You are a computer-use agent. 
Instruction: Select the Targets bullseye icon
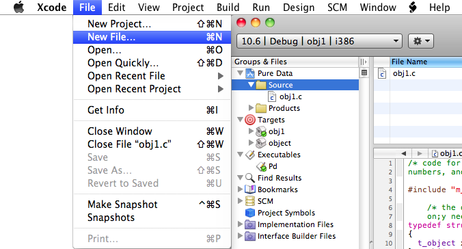point(250,120)
